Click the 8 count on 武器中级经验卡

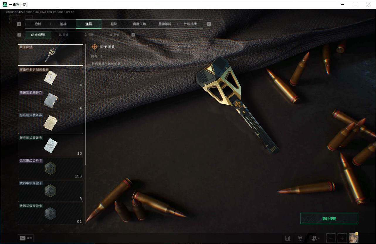(81, 199)
